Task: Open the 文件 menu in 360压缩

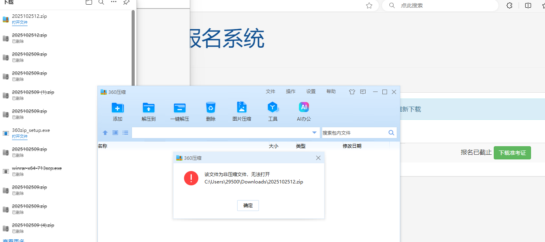Action: (271, 92)
